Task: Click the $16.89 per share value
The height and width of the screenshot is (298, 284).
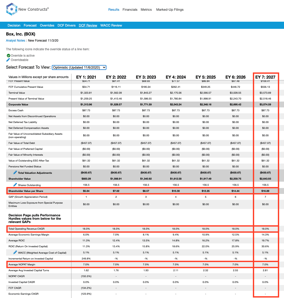Action: click(x=265, y=191)
